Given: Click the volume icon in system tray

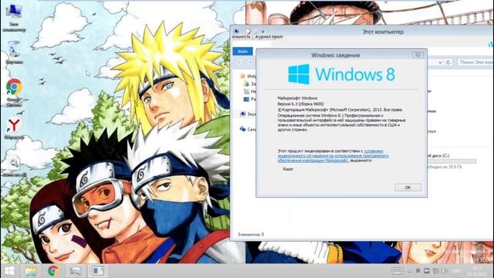Looking at the screenshot, I should click(445, 271).
